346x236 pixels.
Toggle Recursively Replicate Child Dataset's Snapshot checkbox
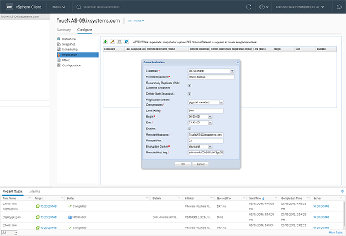(190, 85)
